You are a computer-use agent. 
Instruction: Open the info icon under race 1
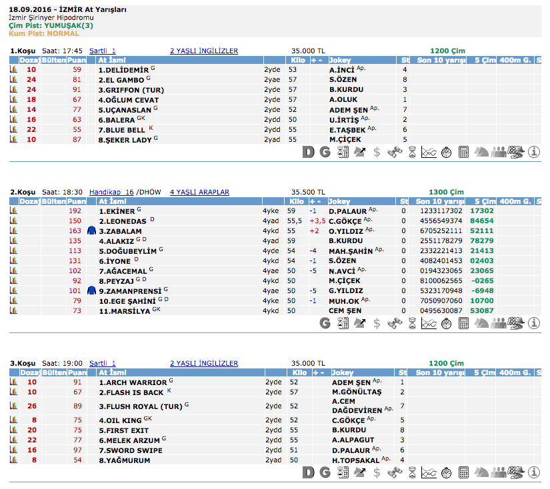533,152
